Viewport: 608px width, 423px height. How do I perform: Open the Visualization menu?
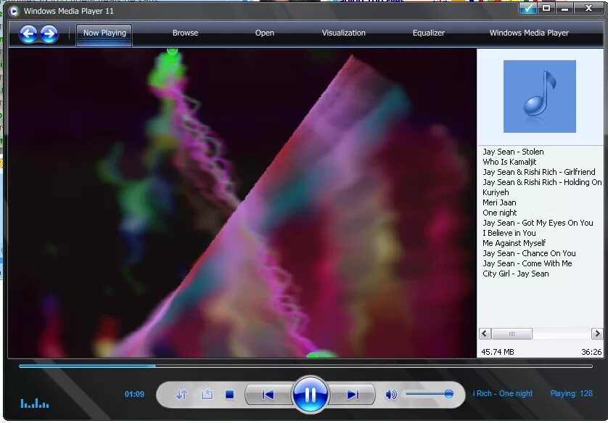344,33
